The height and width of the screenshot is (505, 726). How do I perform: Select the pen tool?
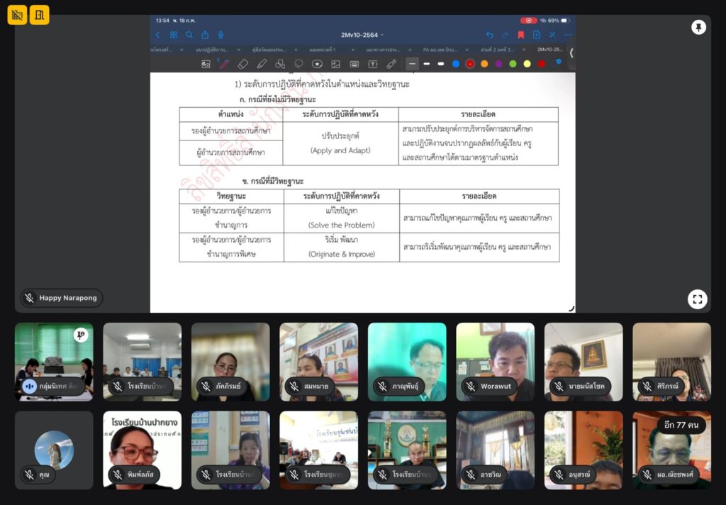point(224,64)
